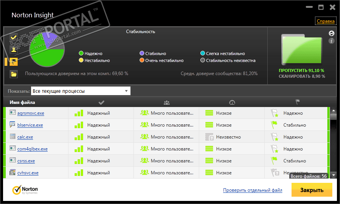Image resolution: width=340 pixels, height=204 pixels.
Task: Click csrss.exe file type icon
Action: [13, 160]
